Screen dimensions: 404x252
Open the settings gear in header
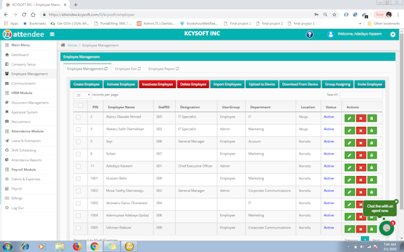(x=393, y=34)
